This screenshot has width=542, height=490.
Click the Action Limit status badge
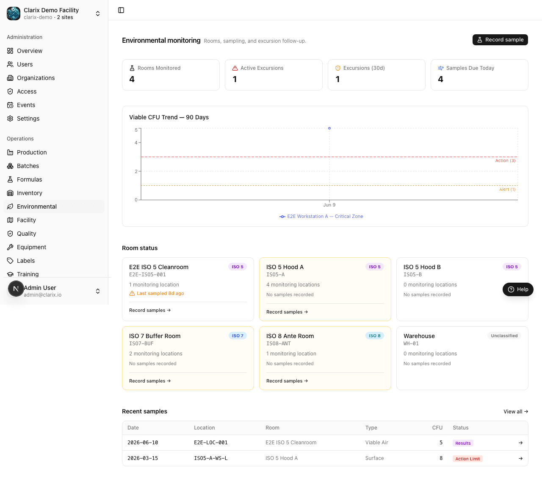[x=468, y=459]
